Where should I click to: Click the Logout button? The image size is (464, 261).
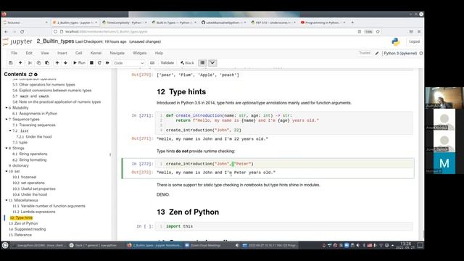pyautogui.click(x=414, y=42)
